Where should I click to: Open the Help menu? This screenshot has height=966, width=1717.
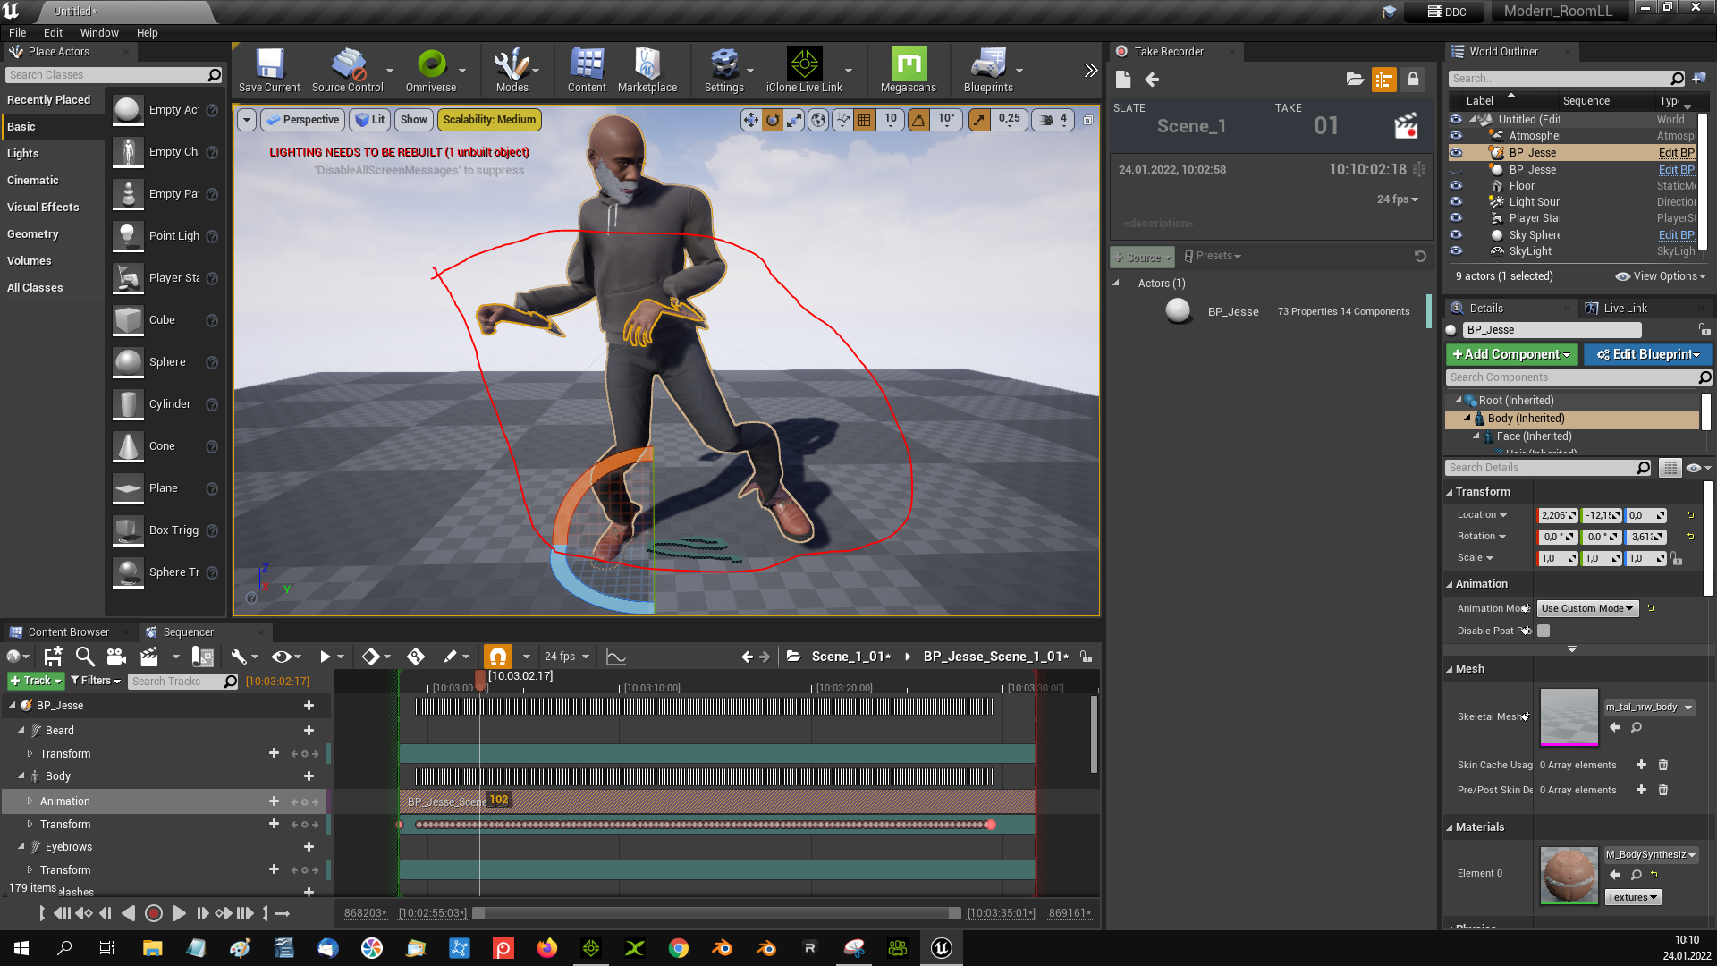point(147,32)
